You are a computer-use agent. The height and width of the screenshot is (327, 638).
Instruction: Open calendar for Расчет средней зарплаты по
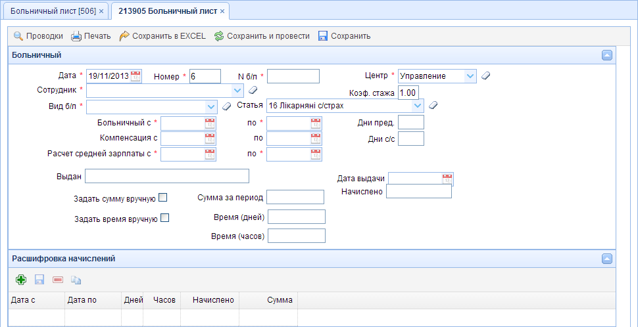(x=316, y=154)
